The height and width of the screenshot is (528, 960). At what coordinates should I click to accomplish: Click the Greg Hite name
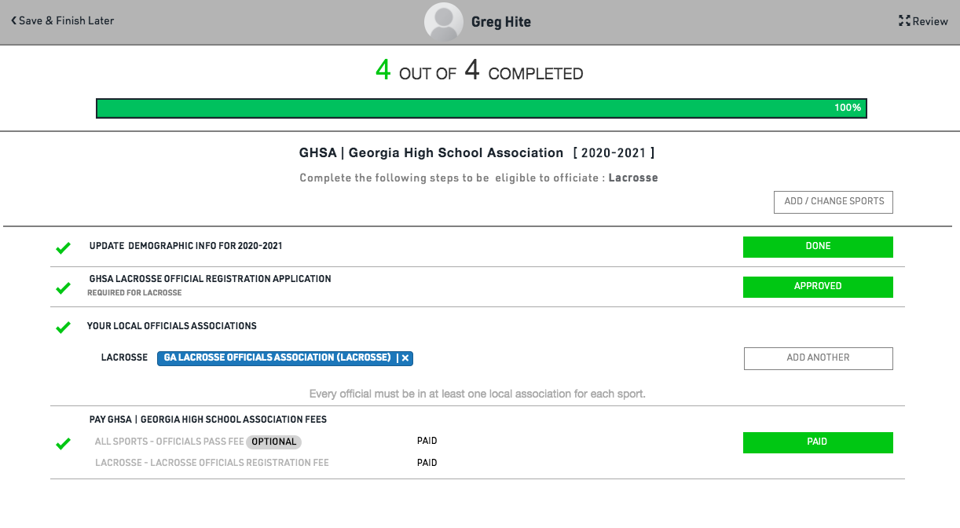point(501,22)
